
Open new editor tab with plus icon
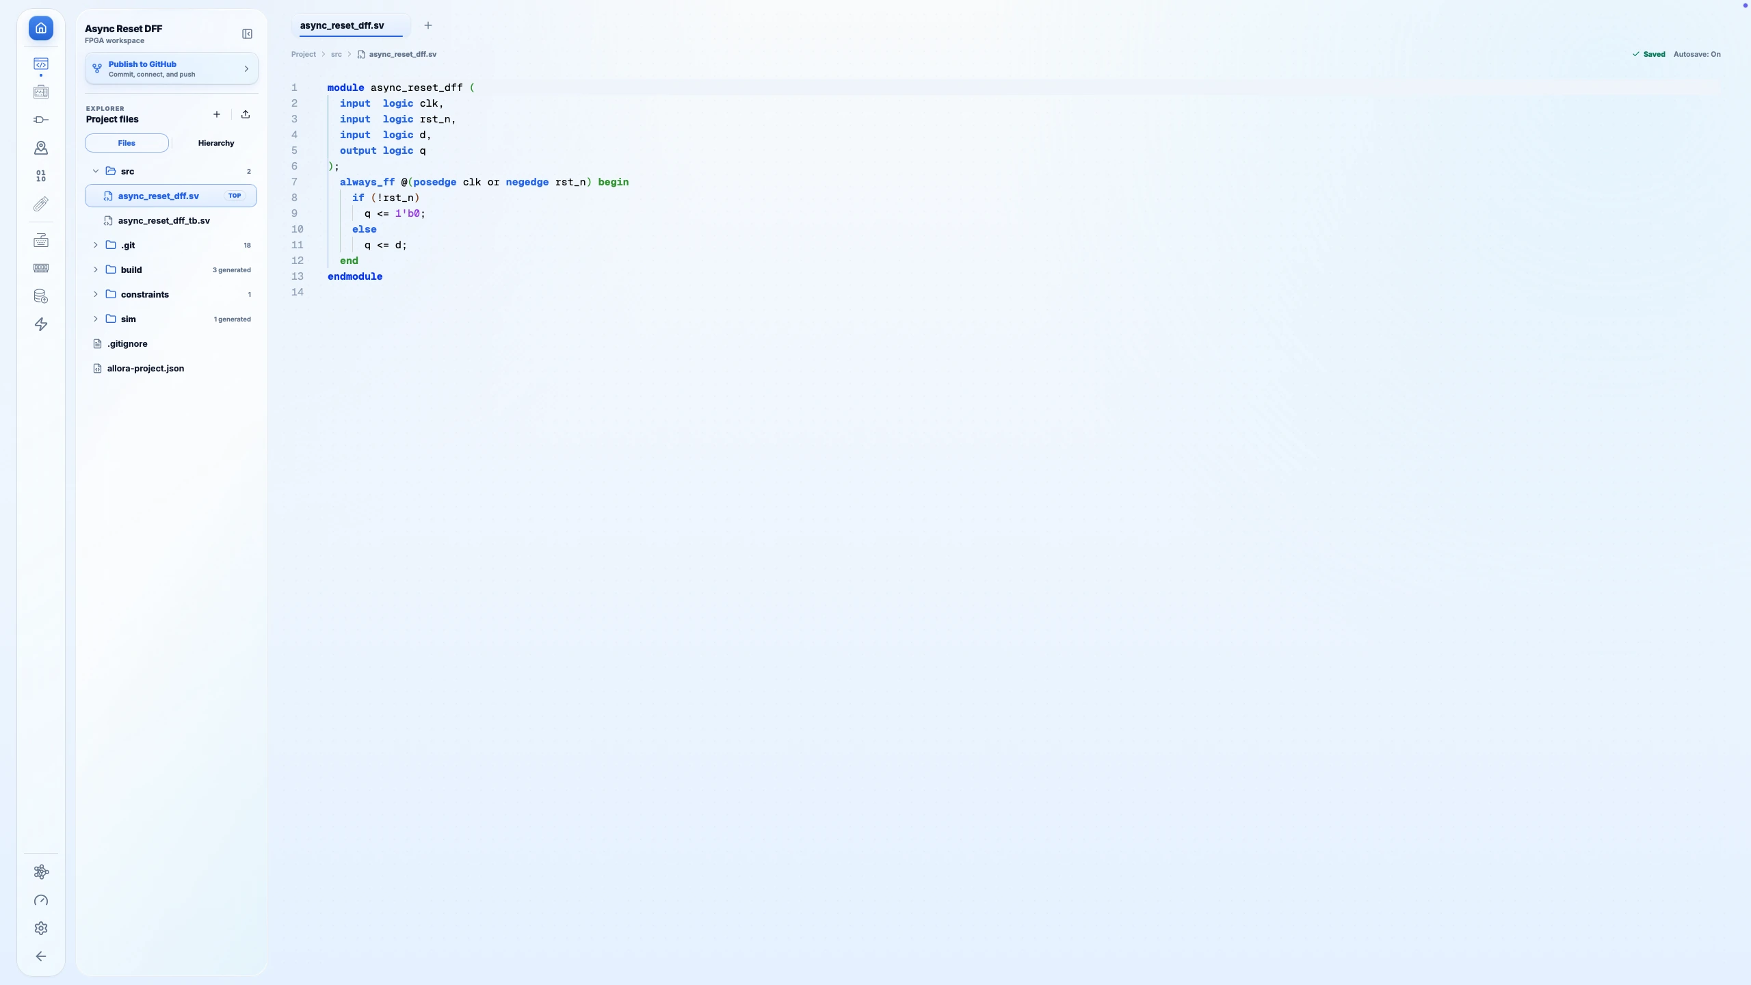coord(428,25)
